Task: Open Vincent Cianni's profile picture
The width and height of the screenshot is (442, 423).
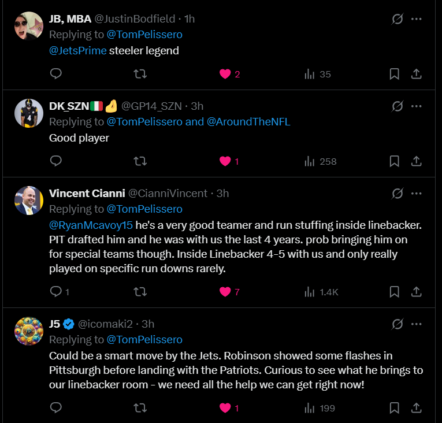Action: (29, 201)
